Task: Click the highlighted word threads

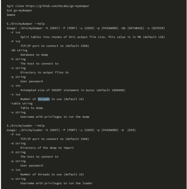Action: [44, 99]
